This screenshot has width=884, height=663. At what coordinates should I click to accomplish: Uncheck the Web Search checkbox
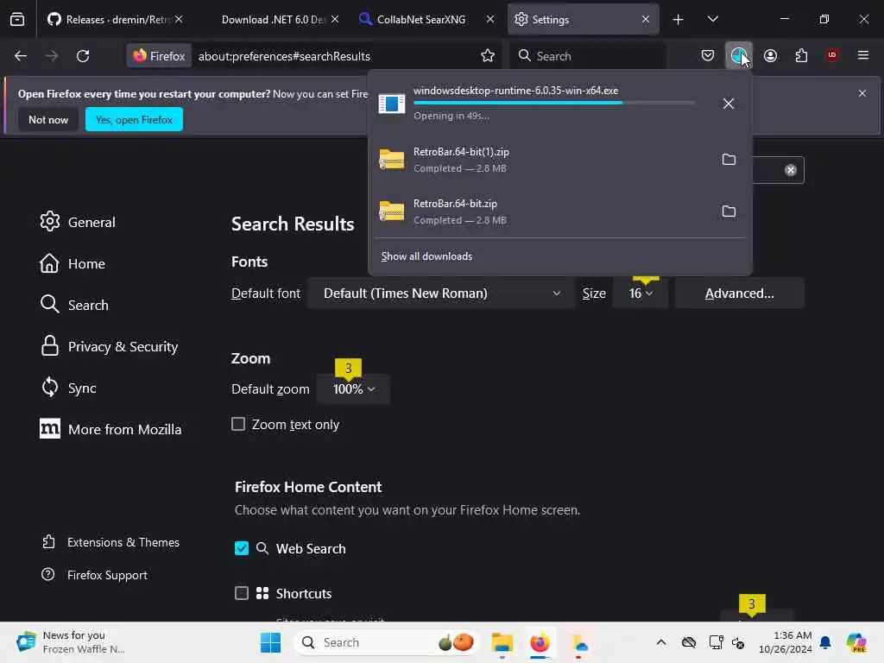coord(242,548)
